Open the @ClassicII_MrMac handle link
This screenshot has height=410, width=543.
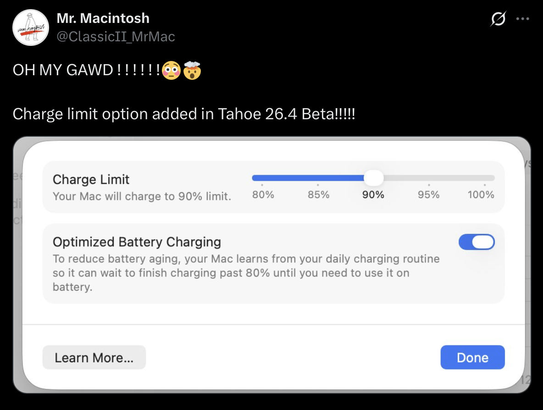coord(116,36)
